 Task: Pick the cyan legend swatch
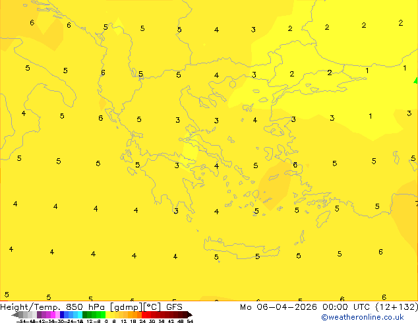[x=80, y=314]
